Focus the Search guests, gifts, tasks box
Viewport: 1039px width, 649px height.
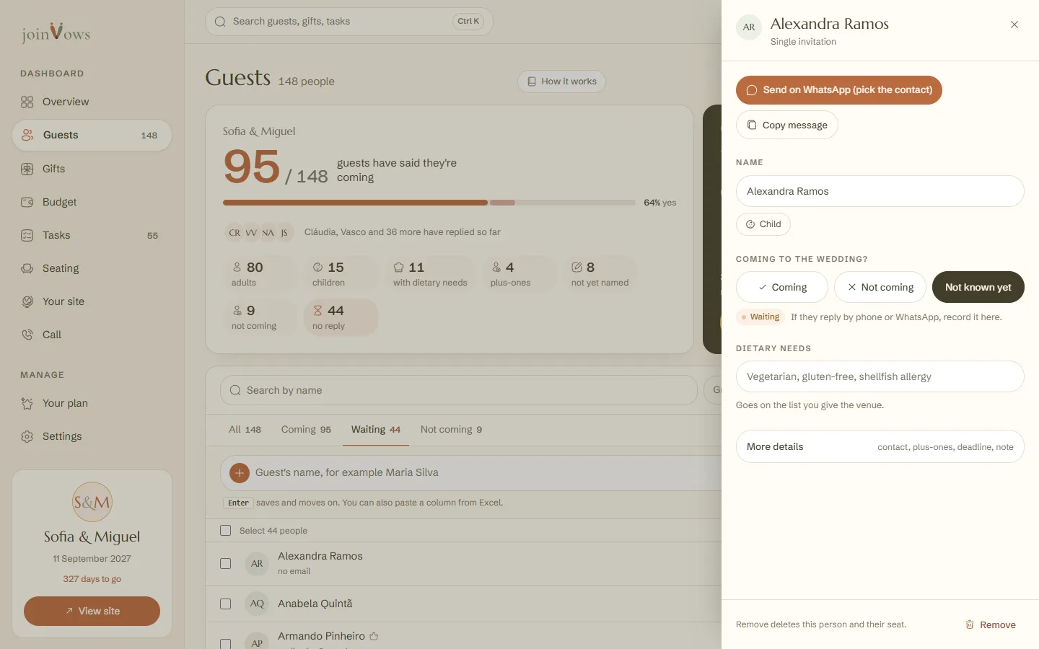pos(349,22)
